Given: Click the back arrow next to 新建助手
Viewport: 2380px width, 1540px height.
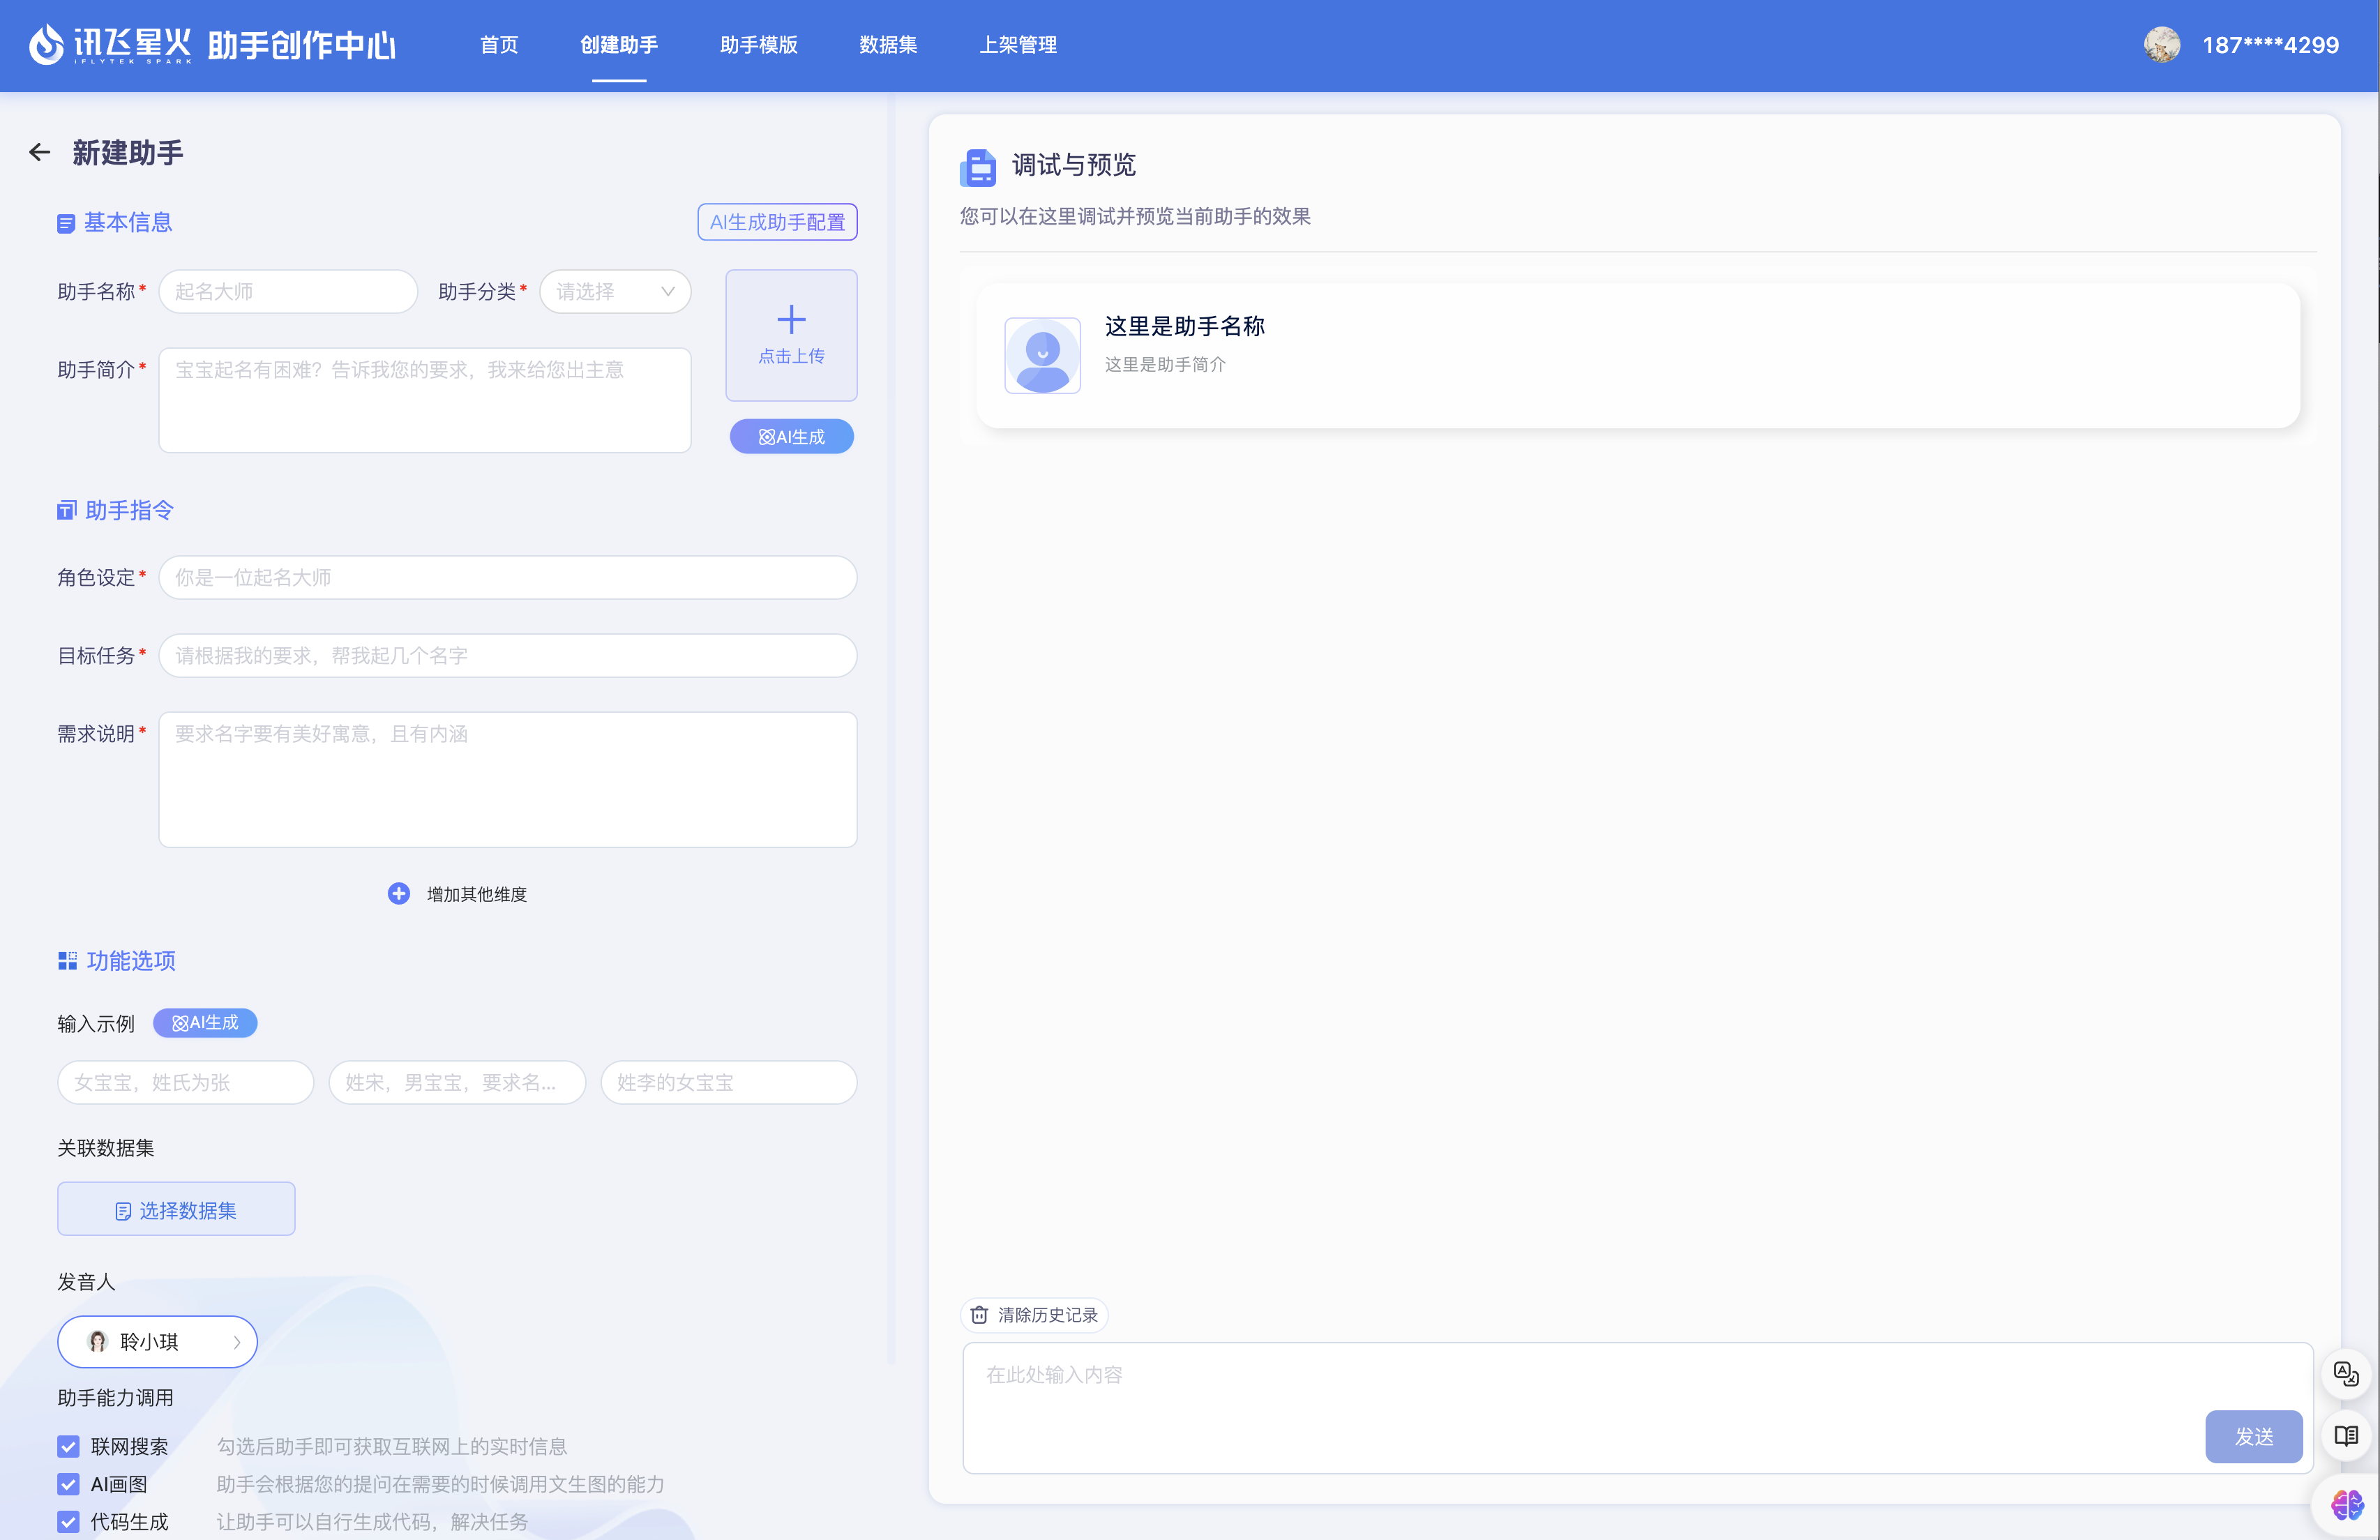Looking at the screenshot, I should pyautogui.click(x=39, y=152).
